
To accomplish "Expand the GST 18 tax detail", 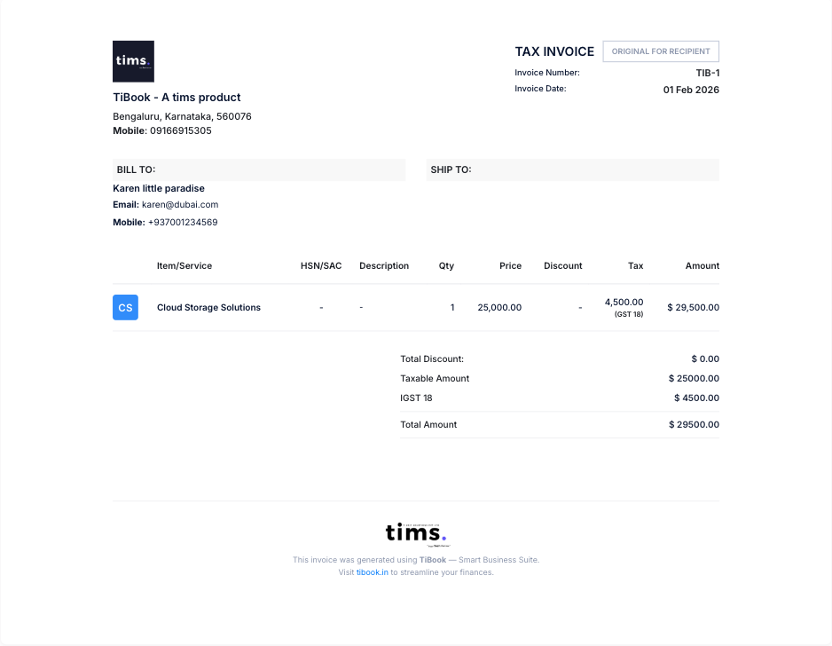I will 627,313.
